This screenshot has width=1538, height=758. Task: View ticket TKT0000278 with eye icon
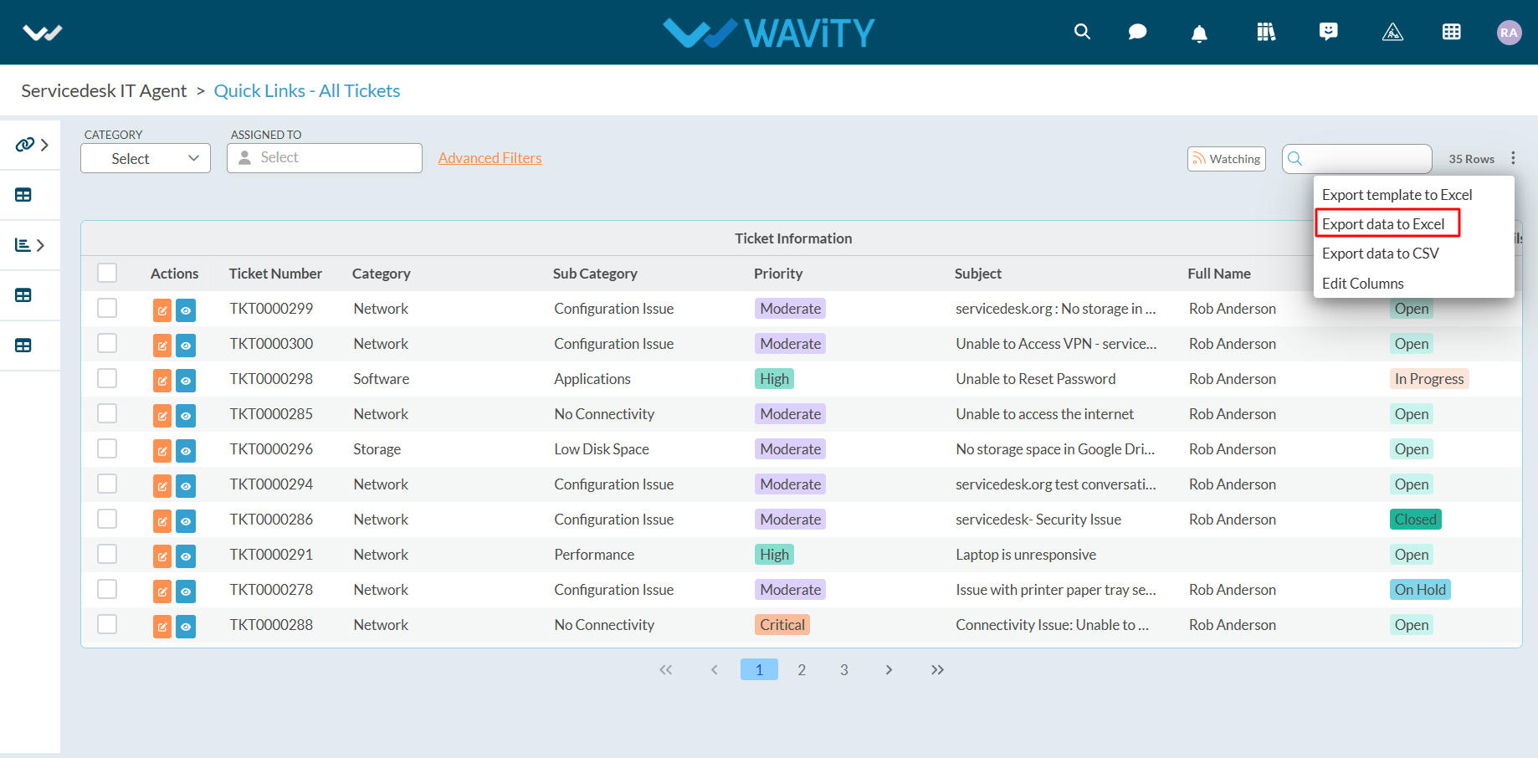[186, 592]
